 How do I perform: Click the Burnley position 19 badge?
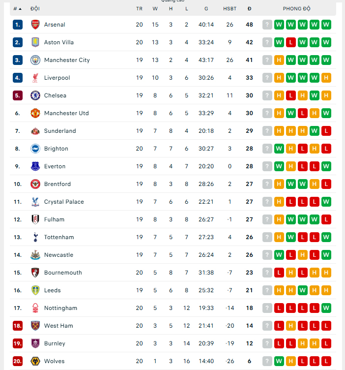click(x=18, y=343)
